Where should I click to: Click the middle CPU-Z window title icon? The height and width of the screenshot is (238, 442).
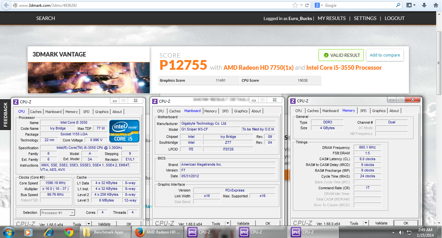click(x=155, y=101)
